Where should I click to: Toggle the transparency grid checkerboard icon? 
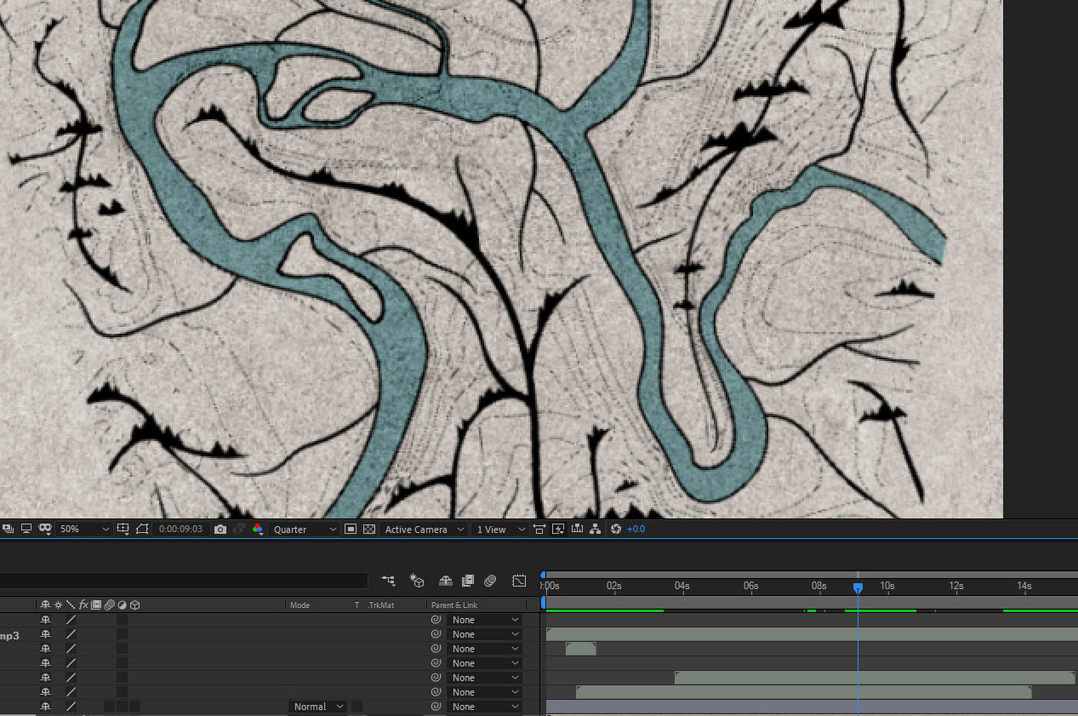tap(369, 529)
